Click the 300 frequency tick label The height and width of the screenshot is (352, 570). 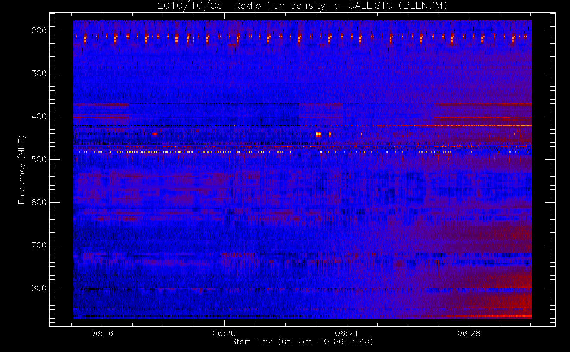click(39, 74)
